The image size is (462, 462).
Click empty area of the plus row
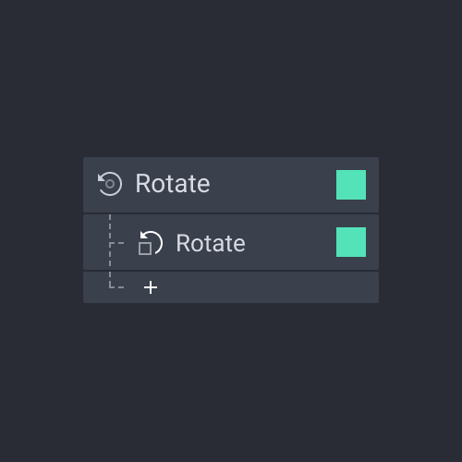[261, 287]
